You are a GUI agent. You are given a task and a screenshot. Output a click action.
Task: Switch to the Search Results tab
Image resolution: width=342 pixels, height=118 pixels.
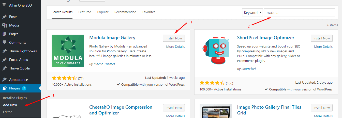coord(62,12)
